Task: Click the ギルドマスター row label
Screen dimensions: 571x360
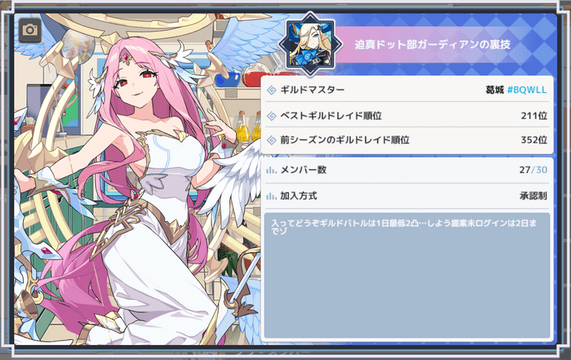Action: coord(312,90)
